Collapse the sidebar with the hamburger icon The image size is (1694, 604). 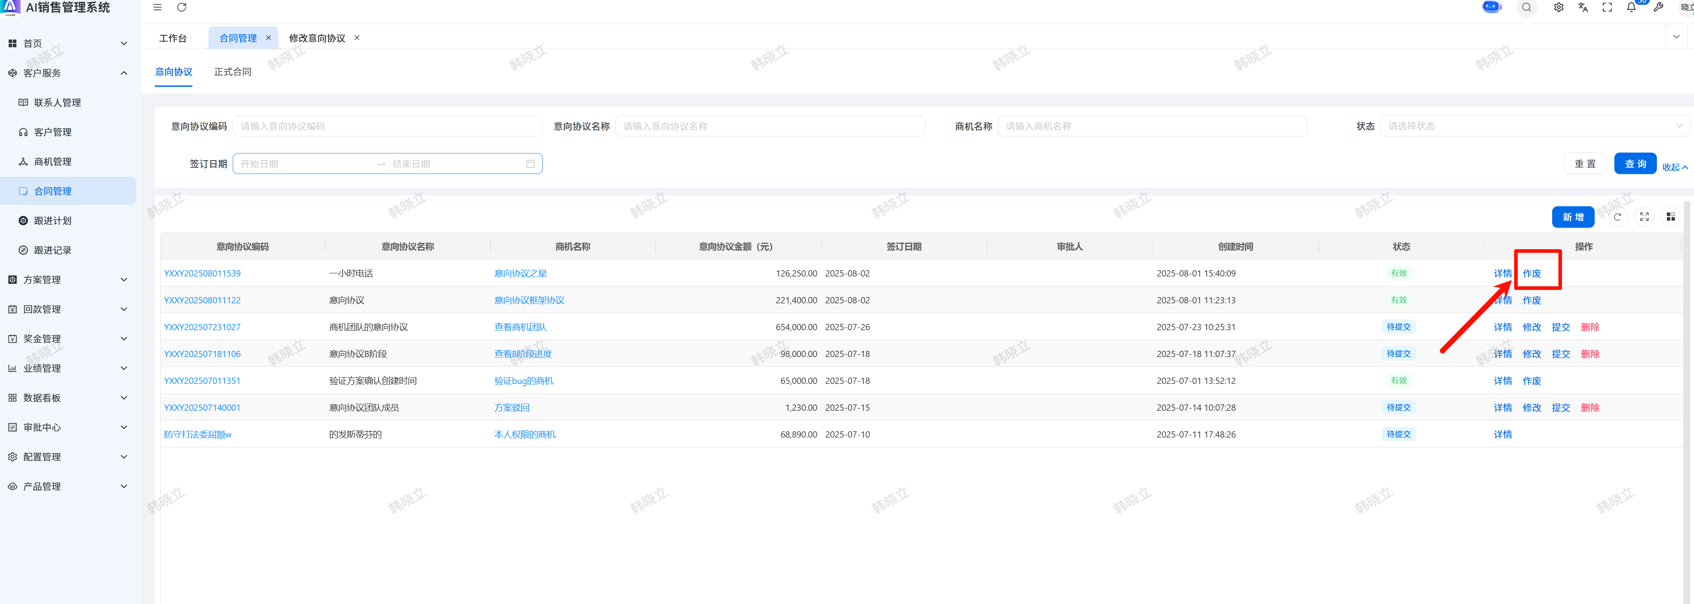(157, 7)
